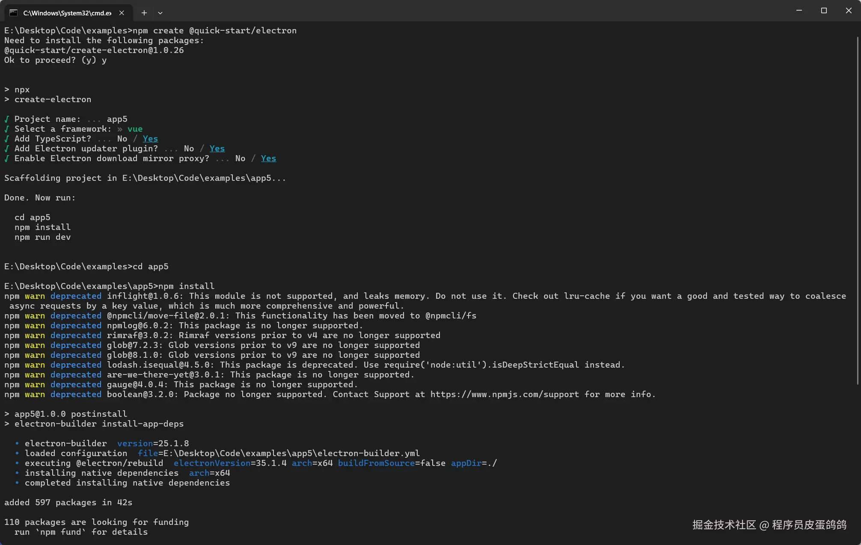The image size is (861, 545).
Task: Click the blue bullet before electron-builder version
Action: pos(17,444)
